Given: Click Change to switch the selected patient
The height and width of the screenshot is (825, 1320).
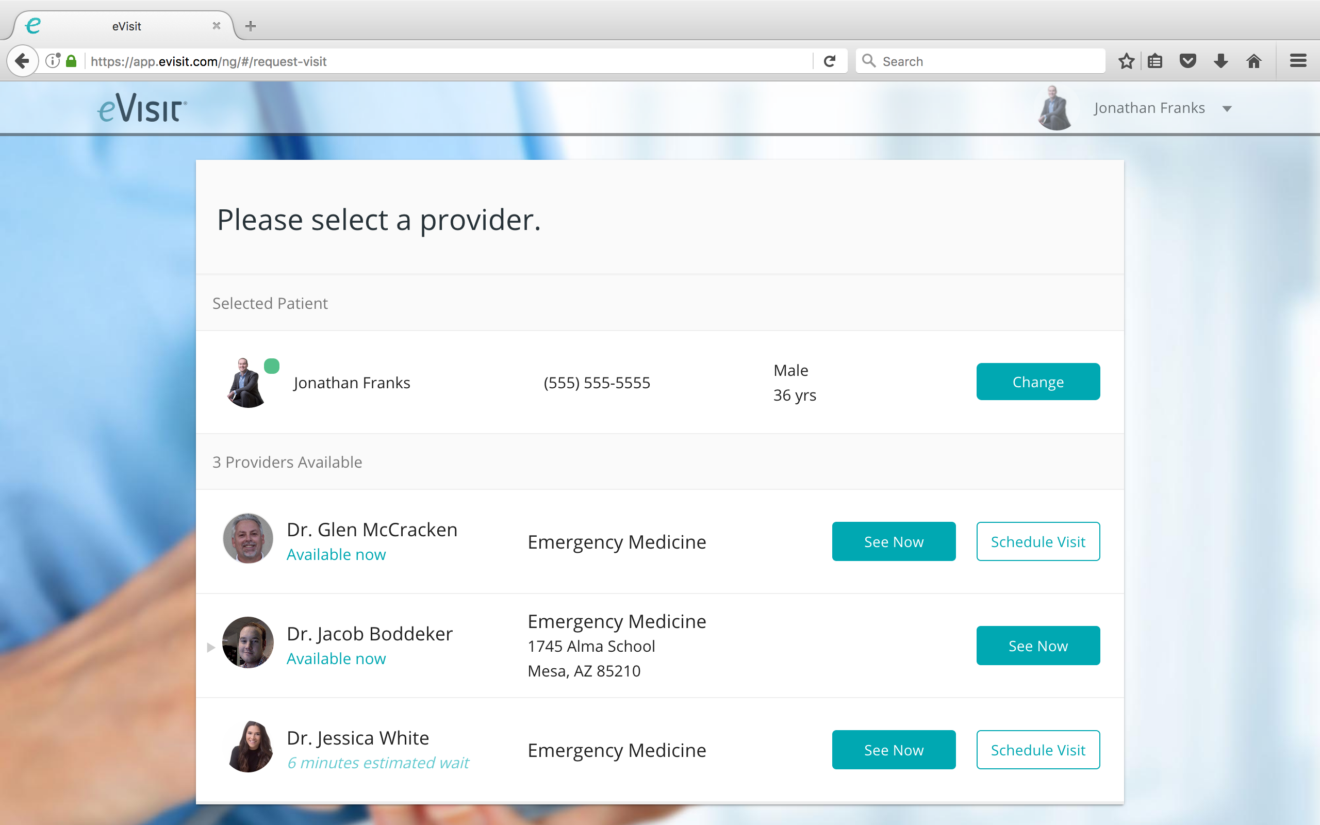Looking at the screenshot, I should 1037,382.
